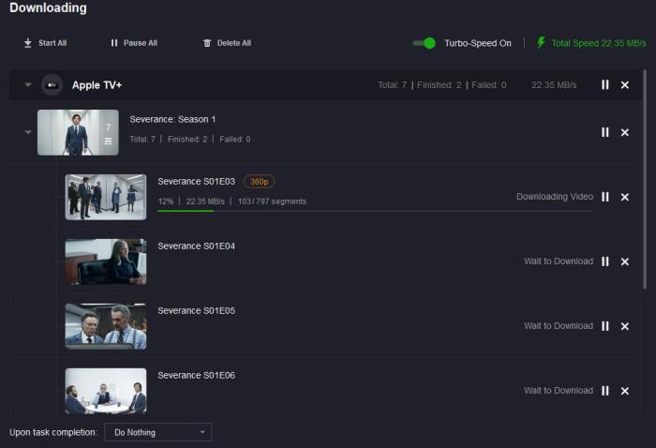Collapse the Severance Season 1 episode list
This screenshot has width=656, height=448.
click(x=27, y=132)
